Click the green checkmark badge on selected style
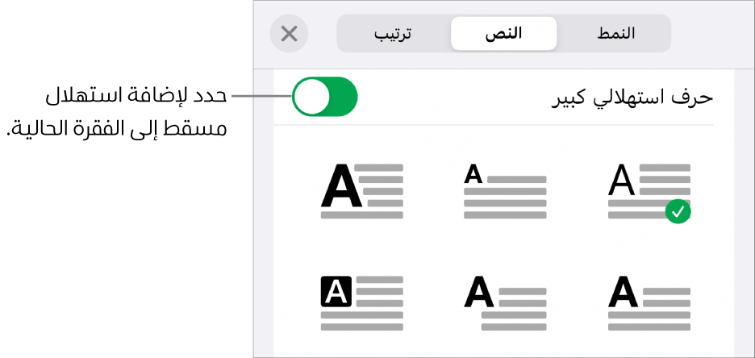 (678, 211)
